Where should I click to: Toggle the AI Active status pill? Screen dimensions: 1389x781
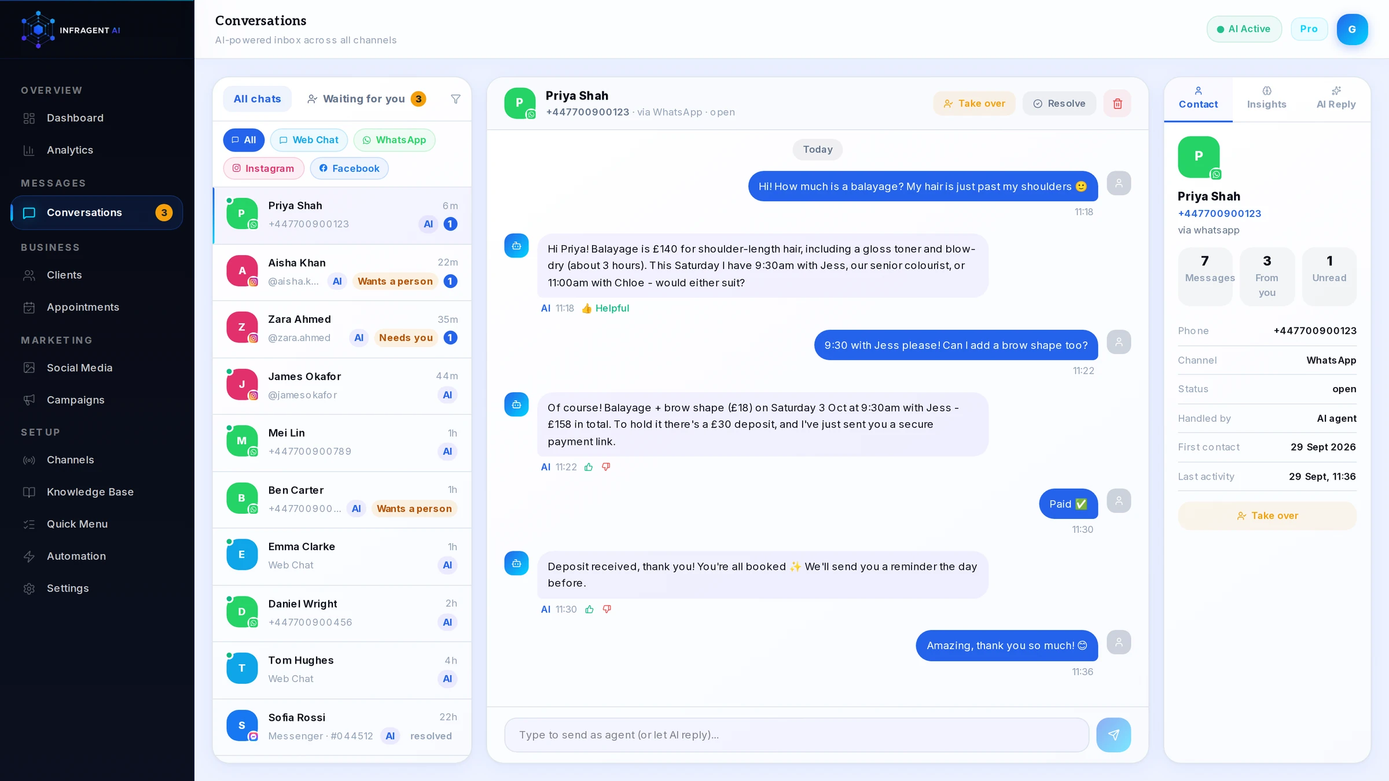point(1244,29)
